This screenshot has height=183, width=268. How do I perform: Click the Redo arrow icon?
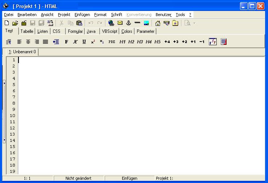[x=100, y=23]
